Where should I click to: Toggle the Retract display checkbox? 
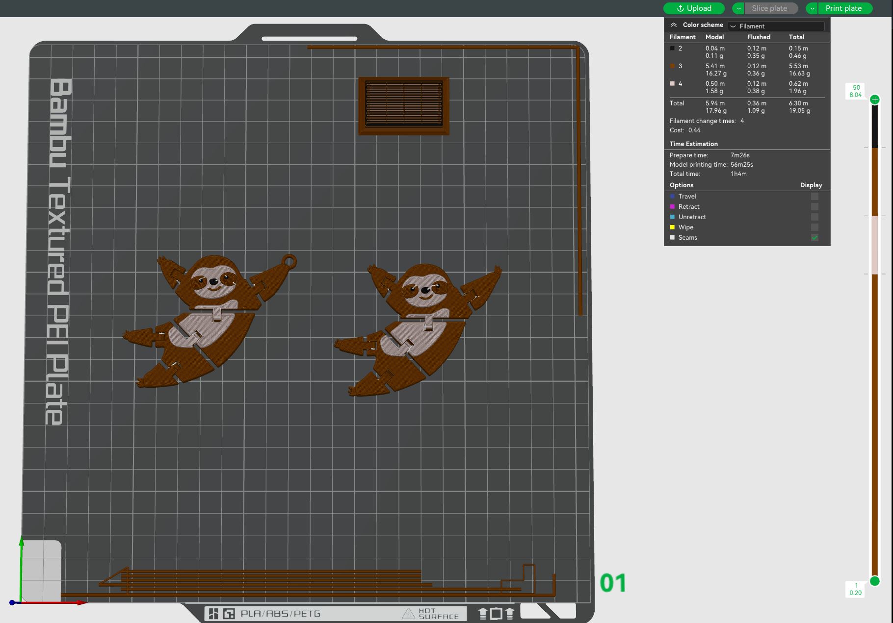click(x=814, y=207)
